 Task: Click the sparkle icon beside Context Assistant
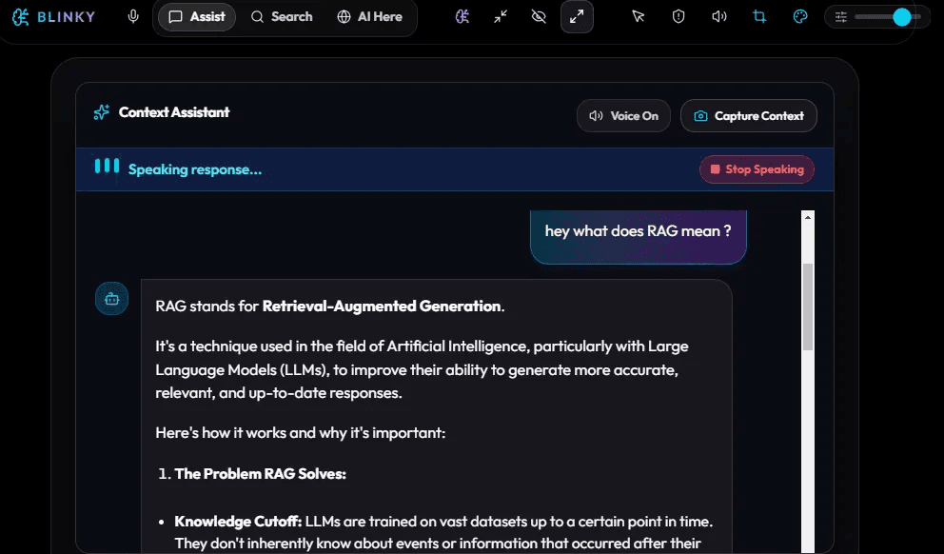(x=101, y=112)
